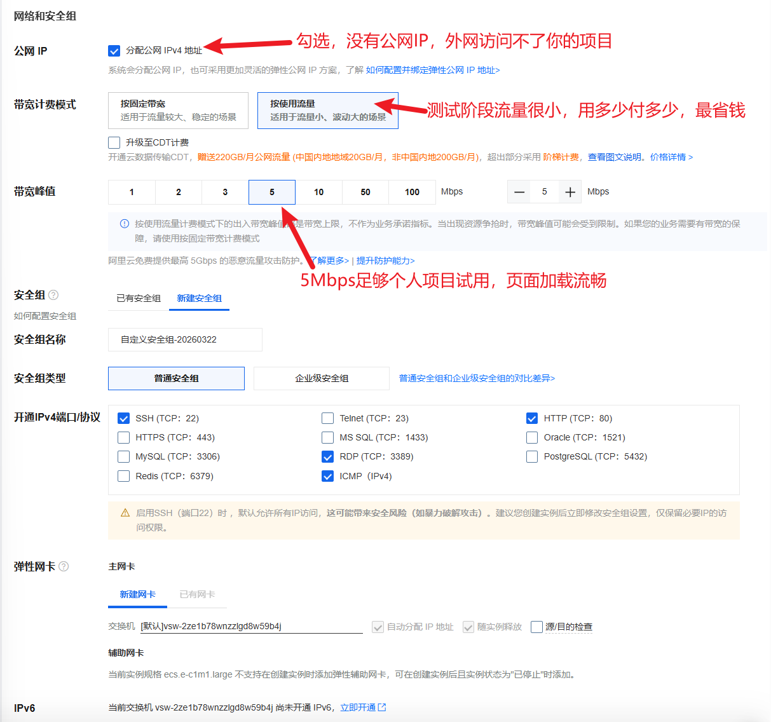Click the 安全组名称 input field
Viewport: 771px width, 722px height.
(184, 339)
